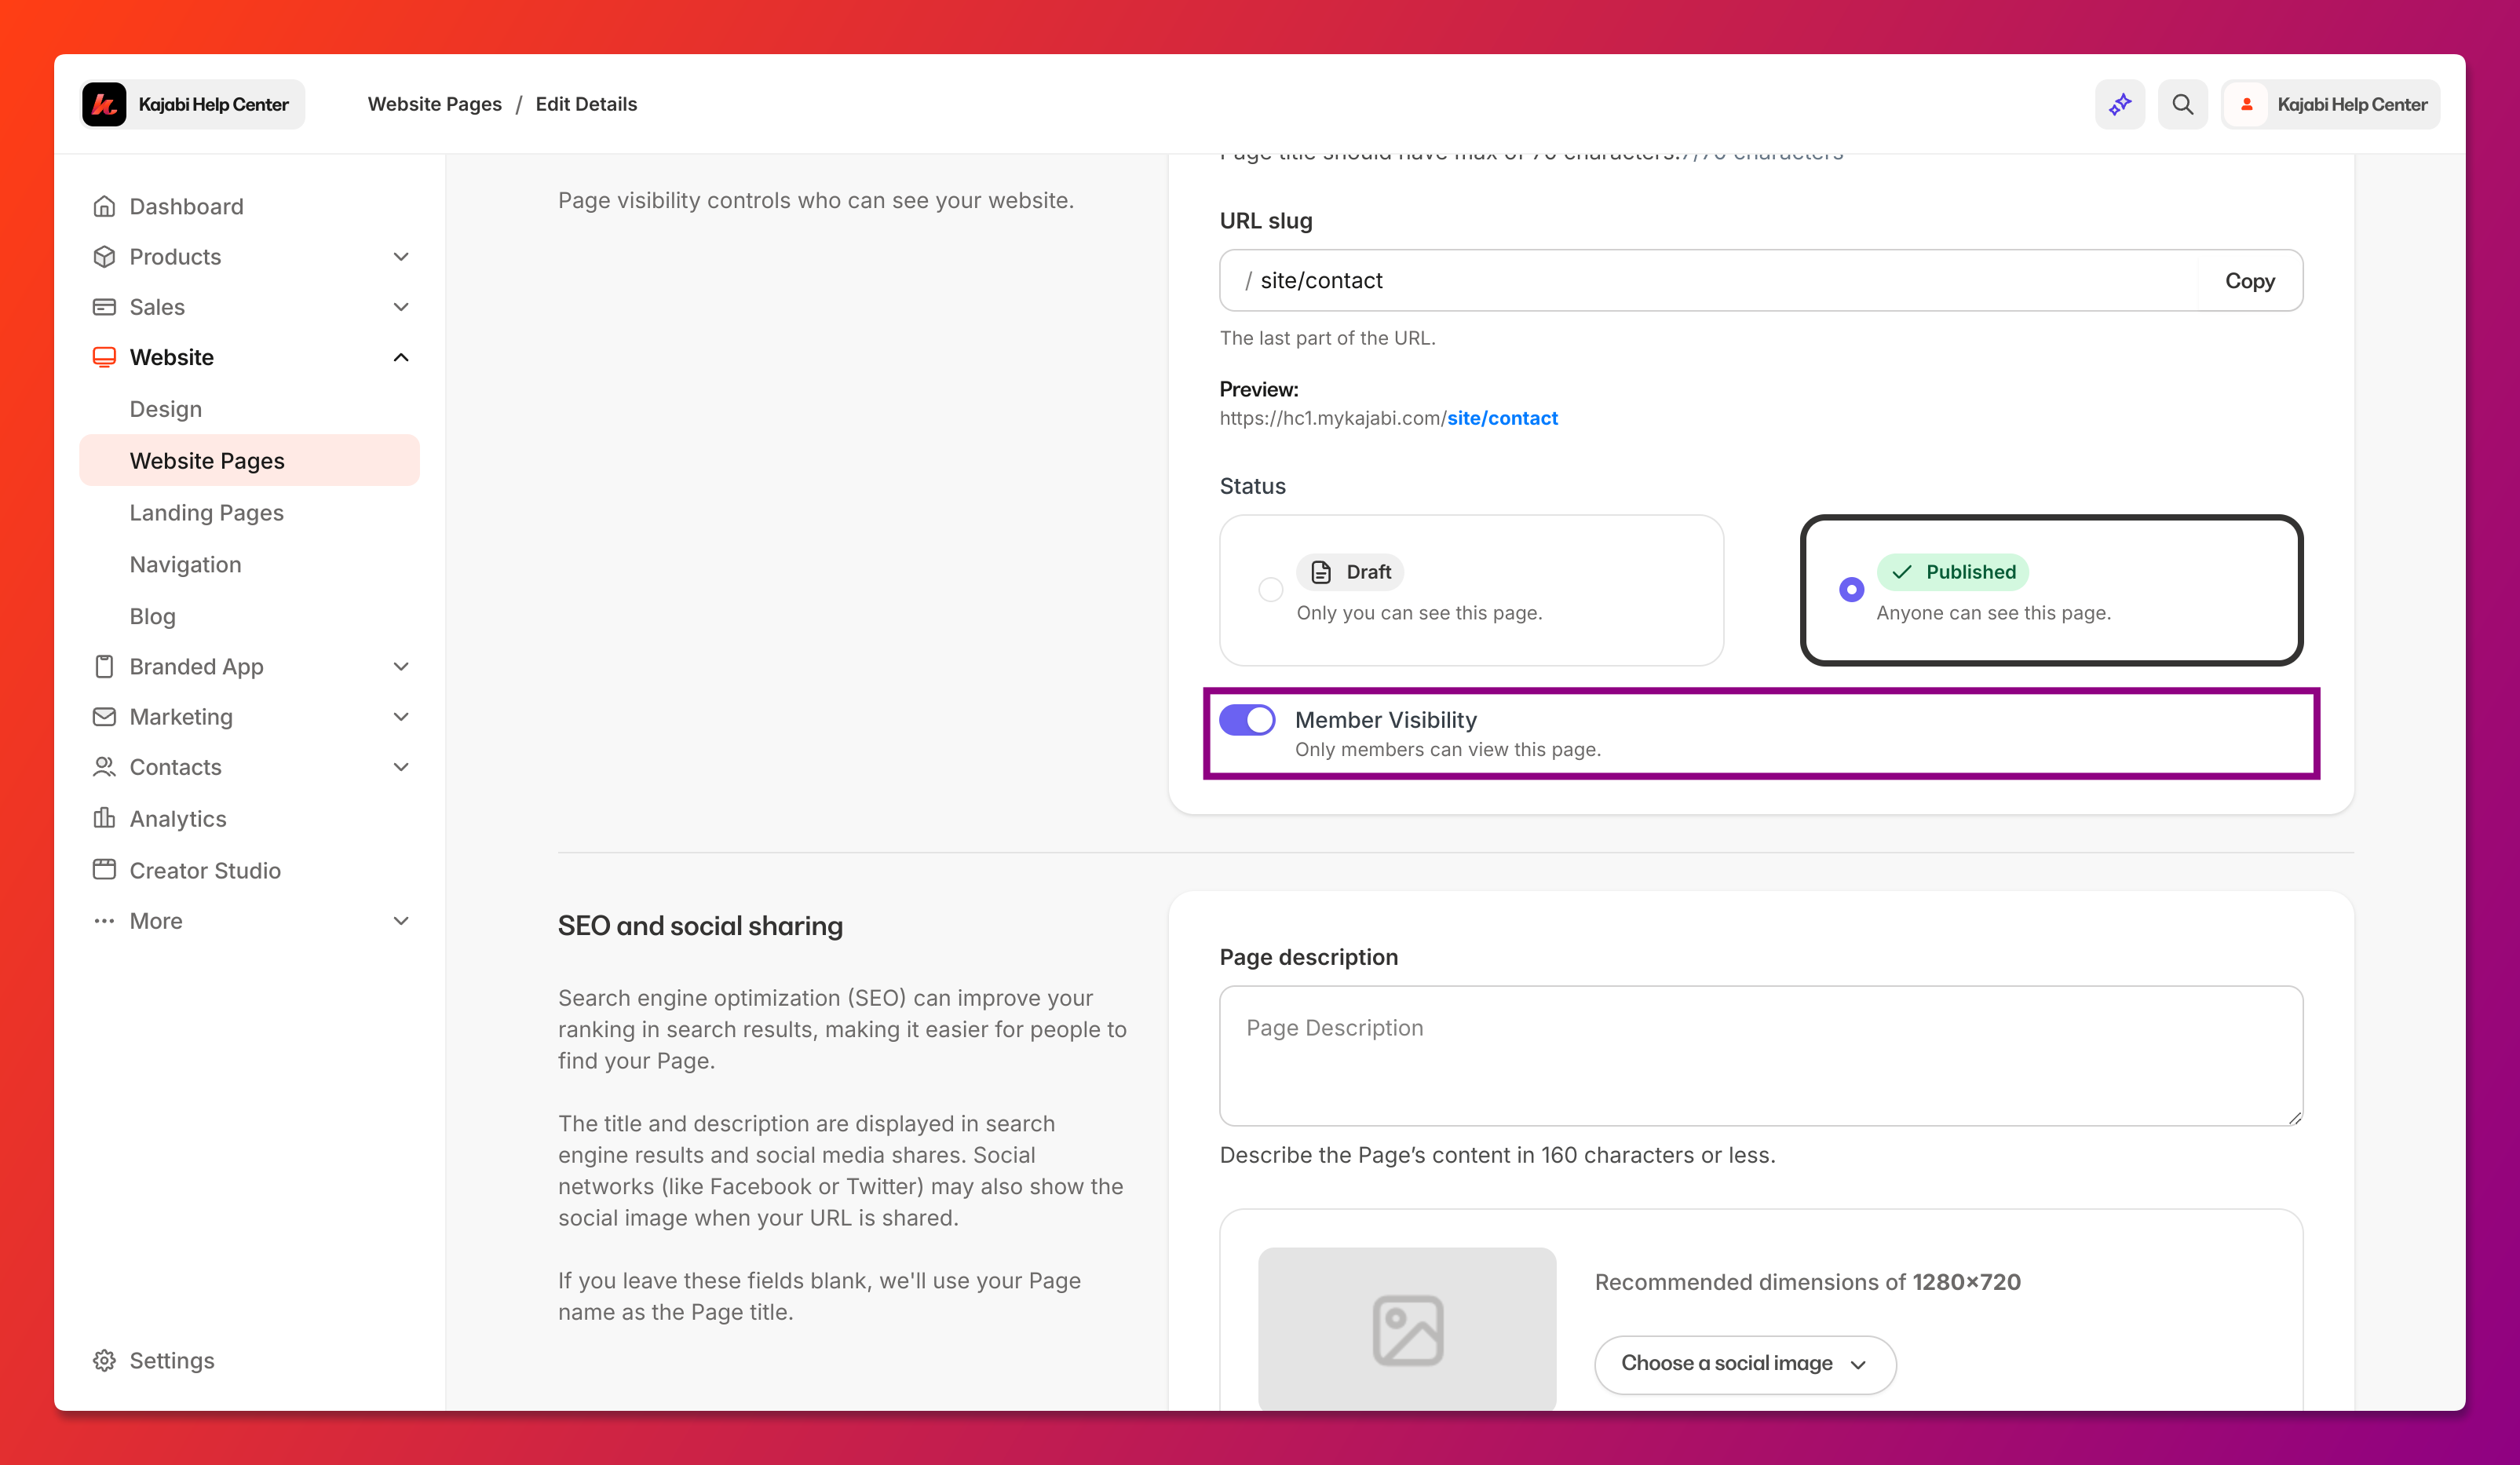The height and width of the screenshot is (1465, 2520).
Task: Select the Published status radio button
Action: (x=1851, y=590)
